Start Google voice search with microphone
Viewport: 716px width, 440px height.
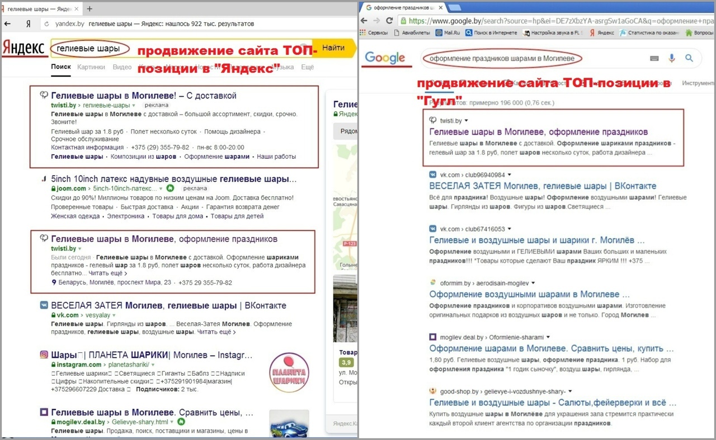coord(672,58)
